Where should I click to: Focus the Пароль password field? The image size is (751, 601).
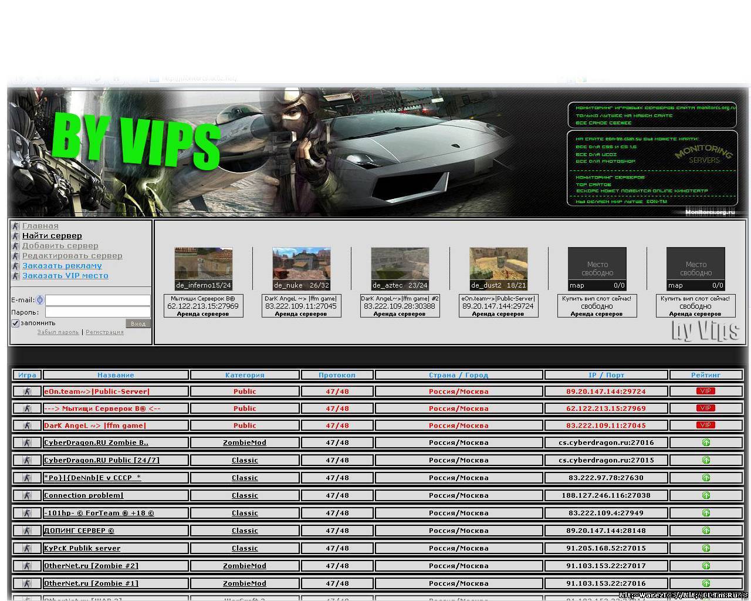97,312
